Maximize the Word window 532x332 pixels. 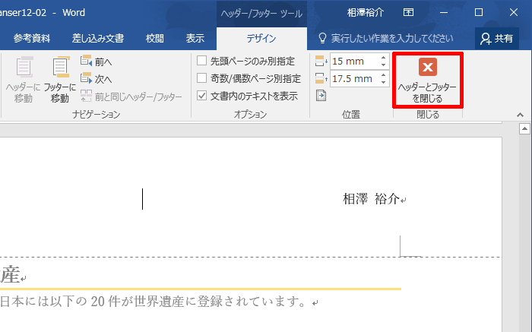[x=479, y=13]
